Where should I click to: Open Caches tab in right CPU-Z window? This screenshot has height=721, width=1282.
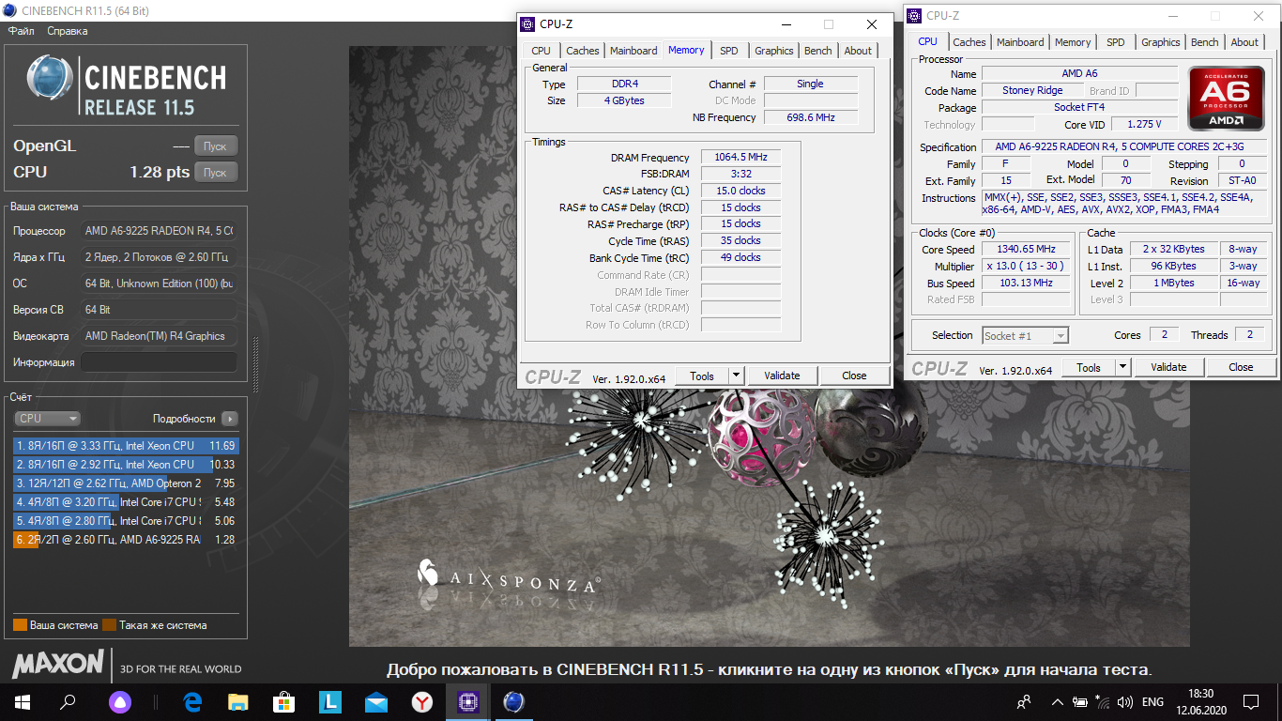click(969, 42)
